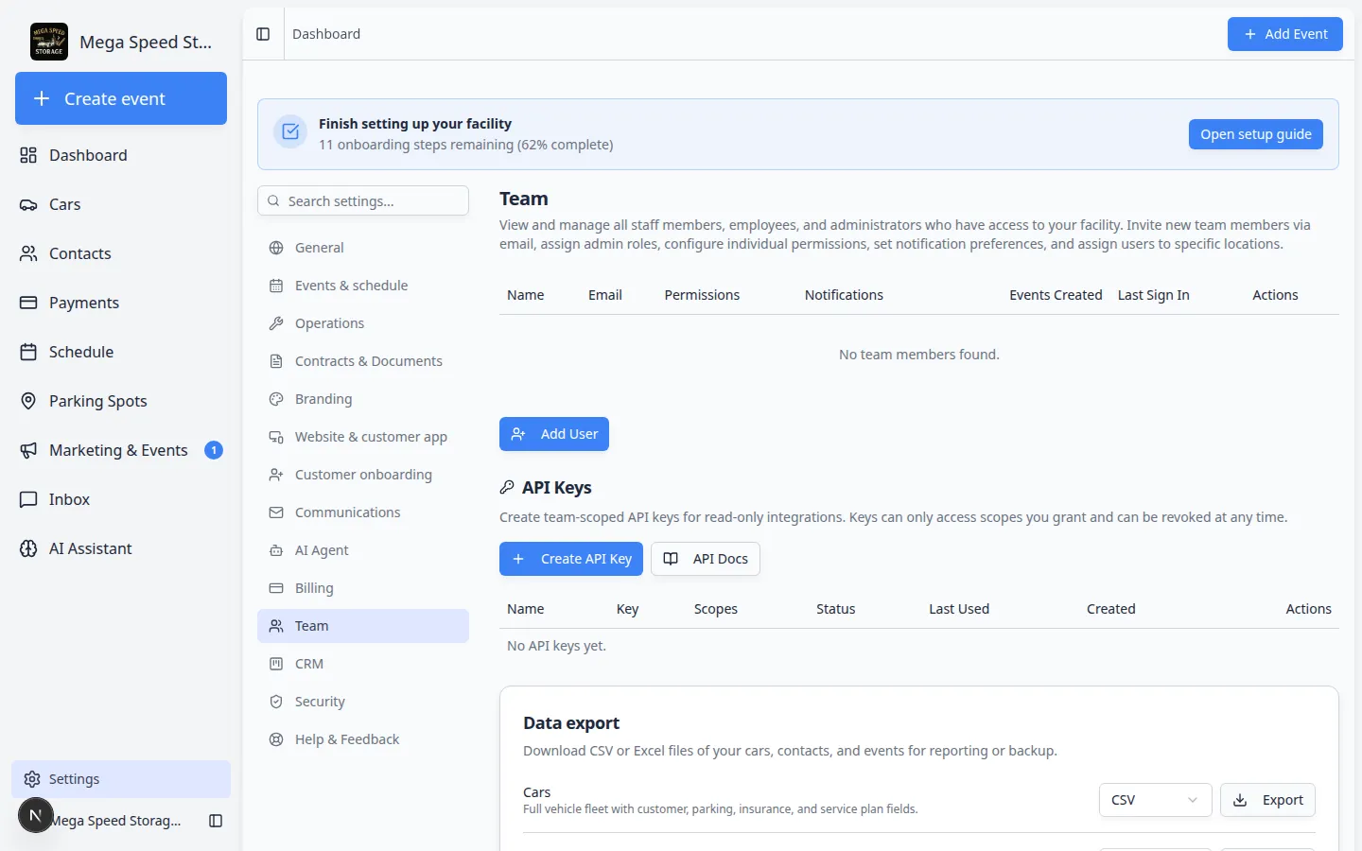The width and height of the screenshot is (1362, 851).
Task: Click the Last Sign In column header
Action: point(1154,295)
